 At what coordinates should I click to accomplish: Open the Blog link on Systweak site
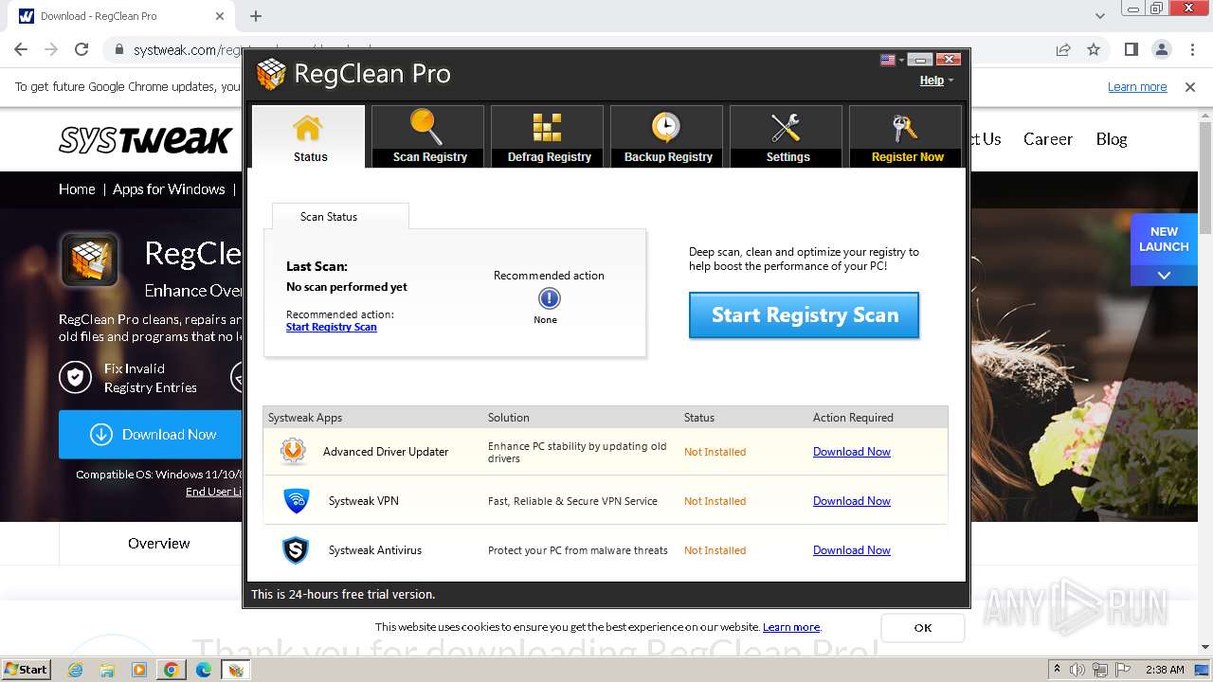point(1112,139)
